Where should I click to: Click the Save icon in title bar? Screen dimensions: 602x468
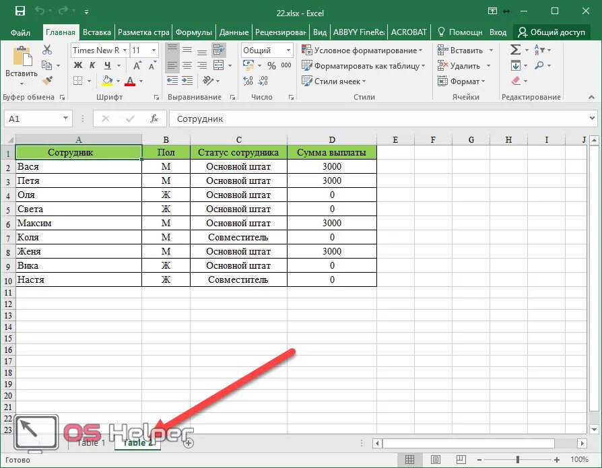[x=20, y=11]
